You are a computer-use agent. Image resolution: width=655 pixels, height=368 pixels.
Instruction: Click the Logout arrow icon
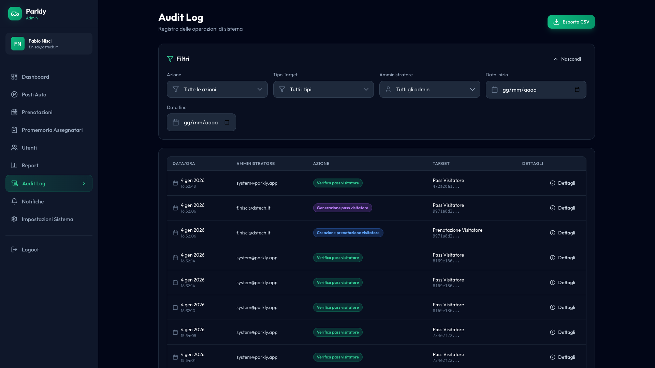(14, 250)
